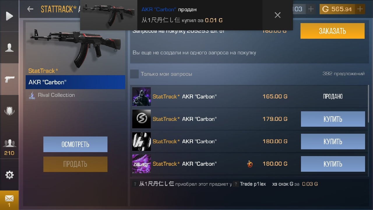This screenshot has width=373, height=210.
Task: Open the clan badge sidebar icon
Action: point(9,111)
